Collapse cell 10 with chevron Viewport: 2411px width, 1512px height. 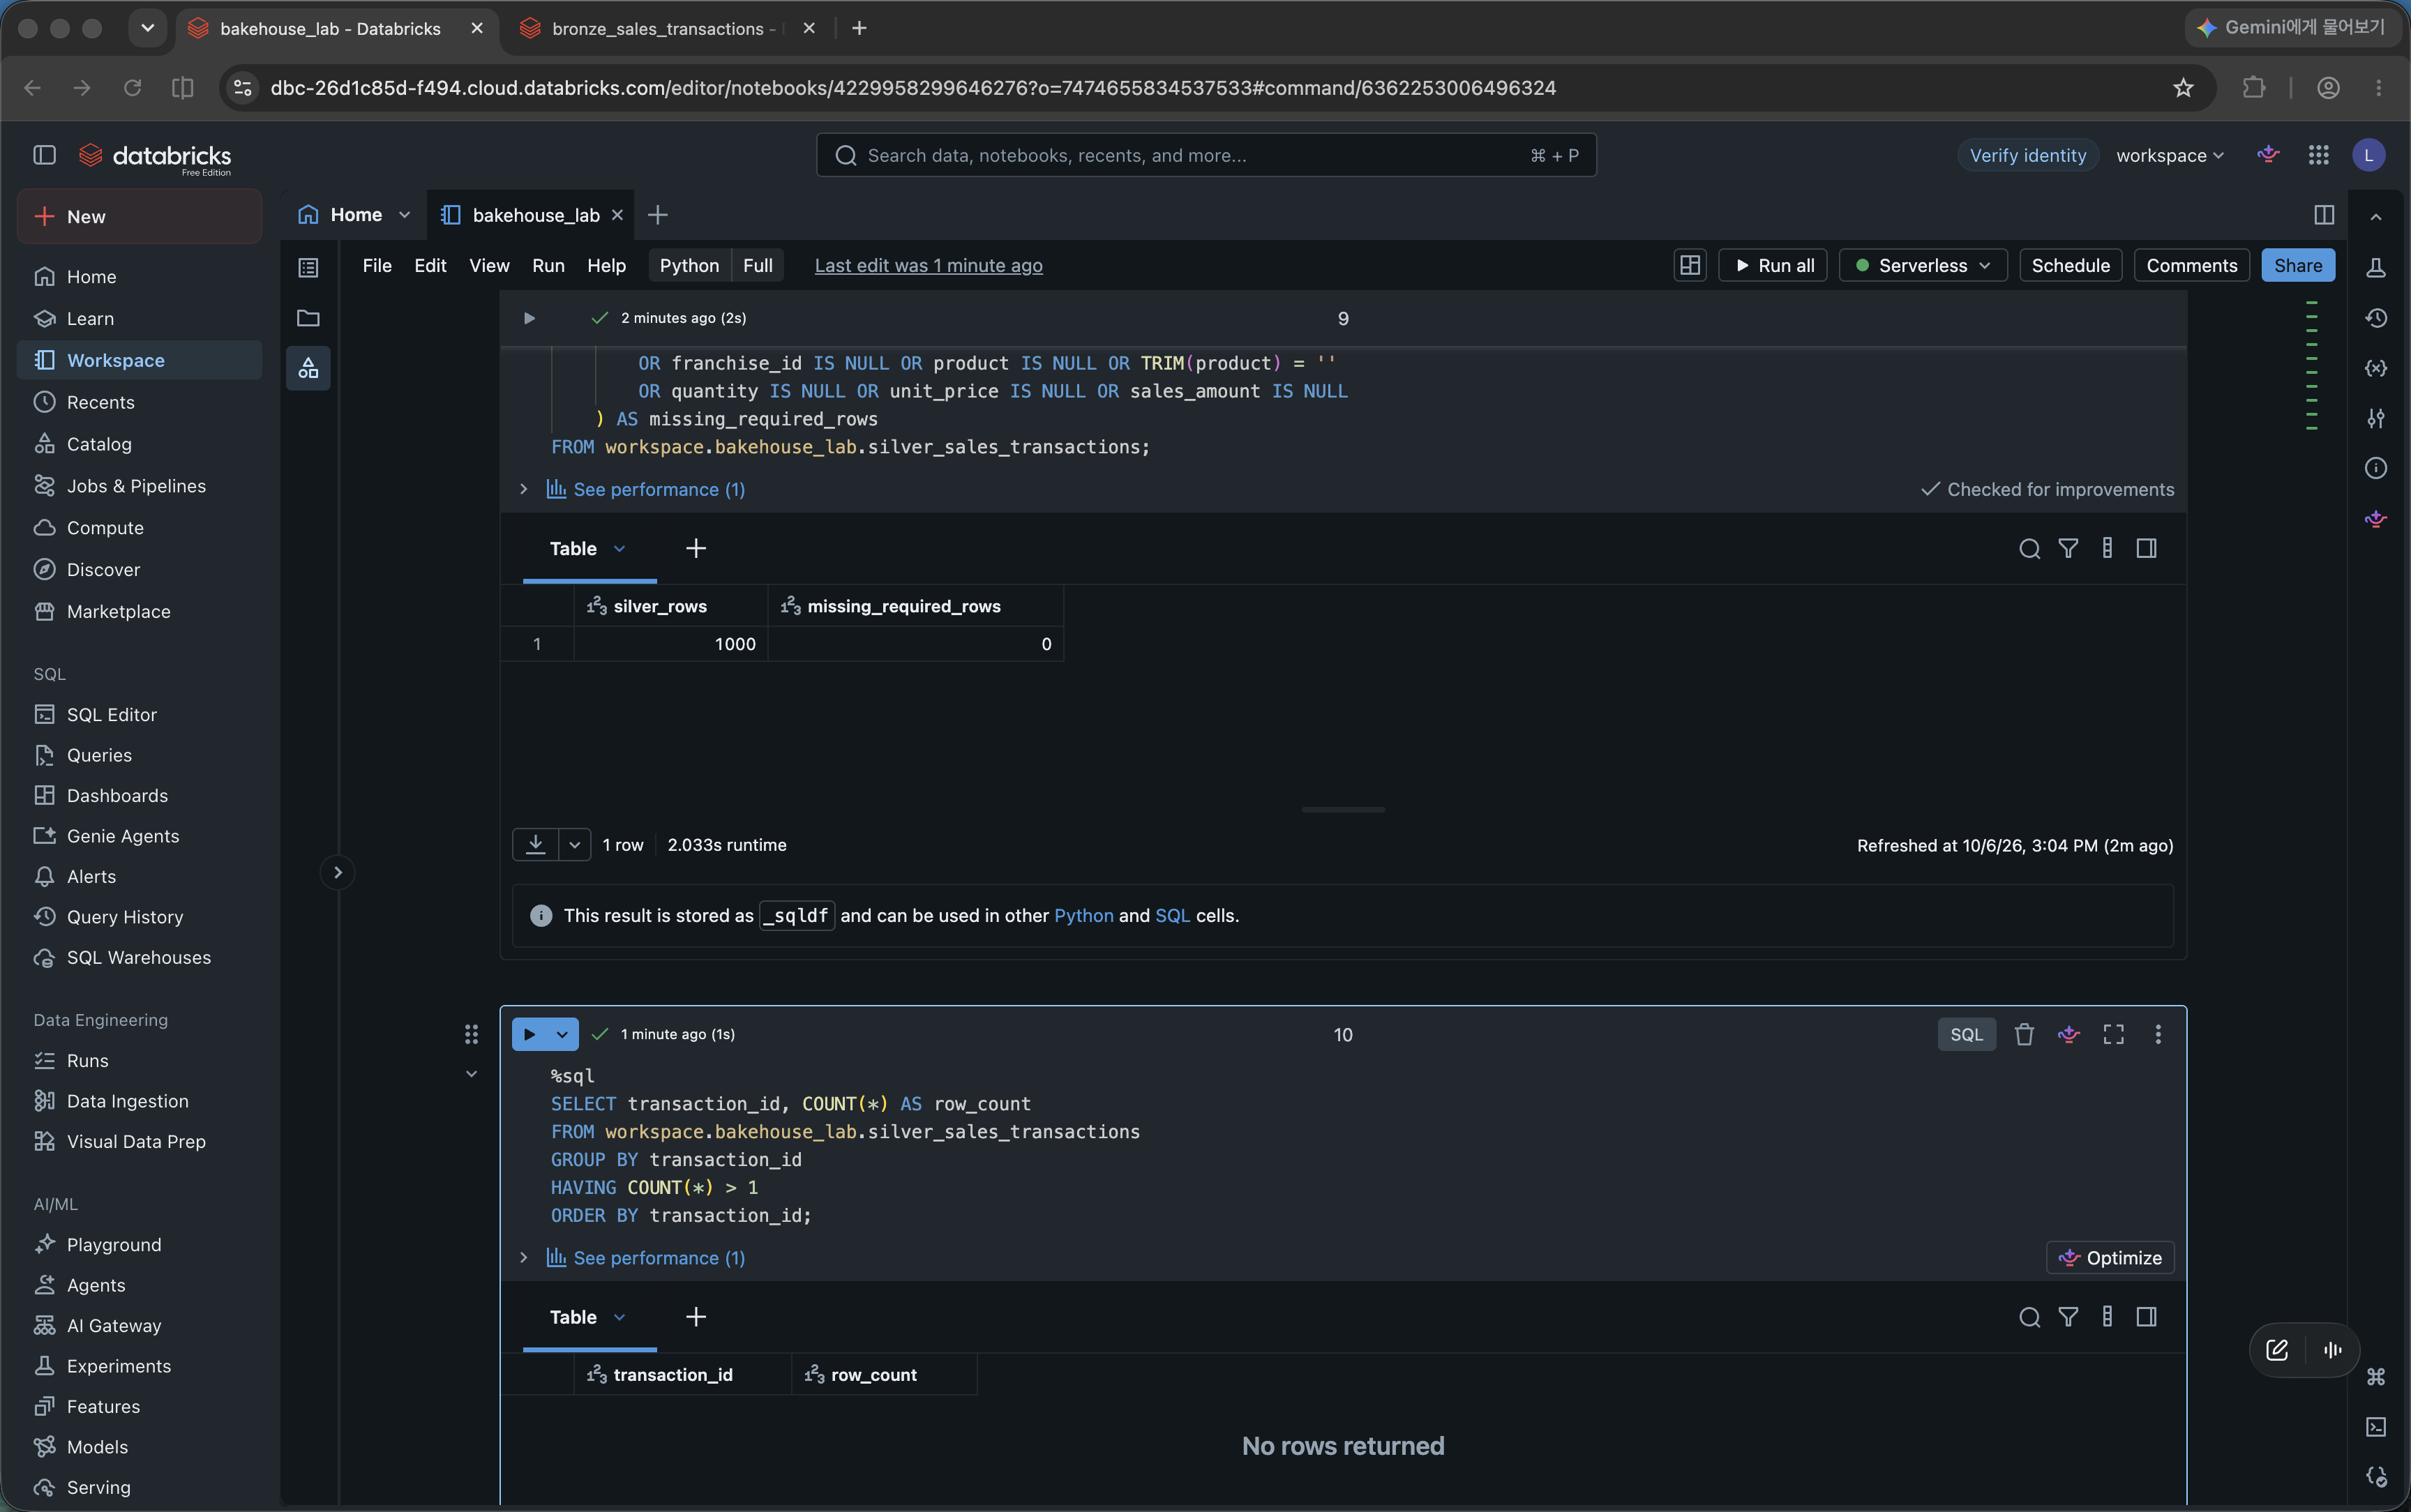click(x=471, y=1074)
